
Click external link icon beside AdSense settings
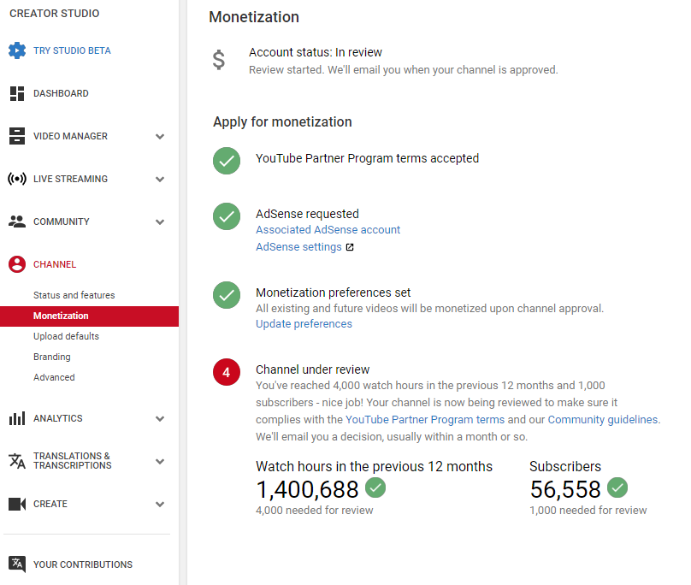click(350, 247)
